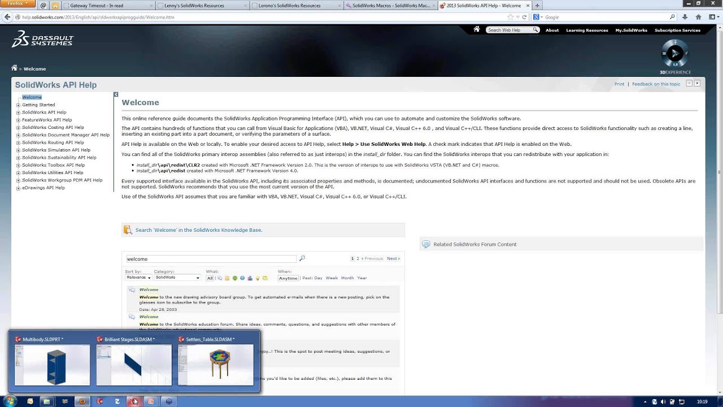Run forum search with magnifier icon
The height and width of the screenshot is (407, 723).
click(x=302, y=258)
